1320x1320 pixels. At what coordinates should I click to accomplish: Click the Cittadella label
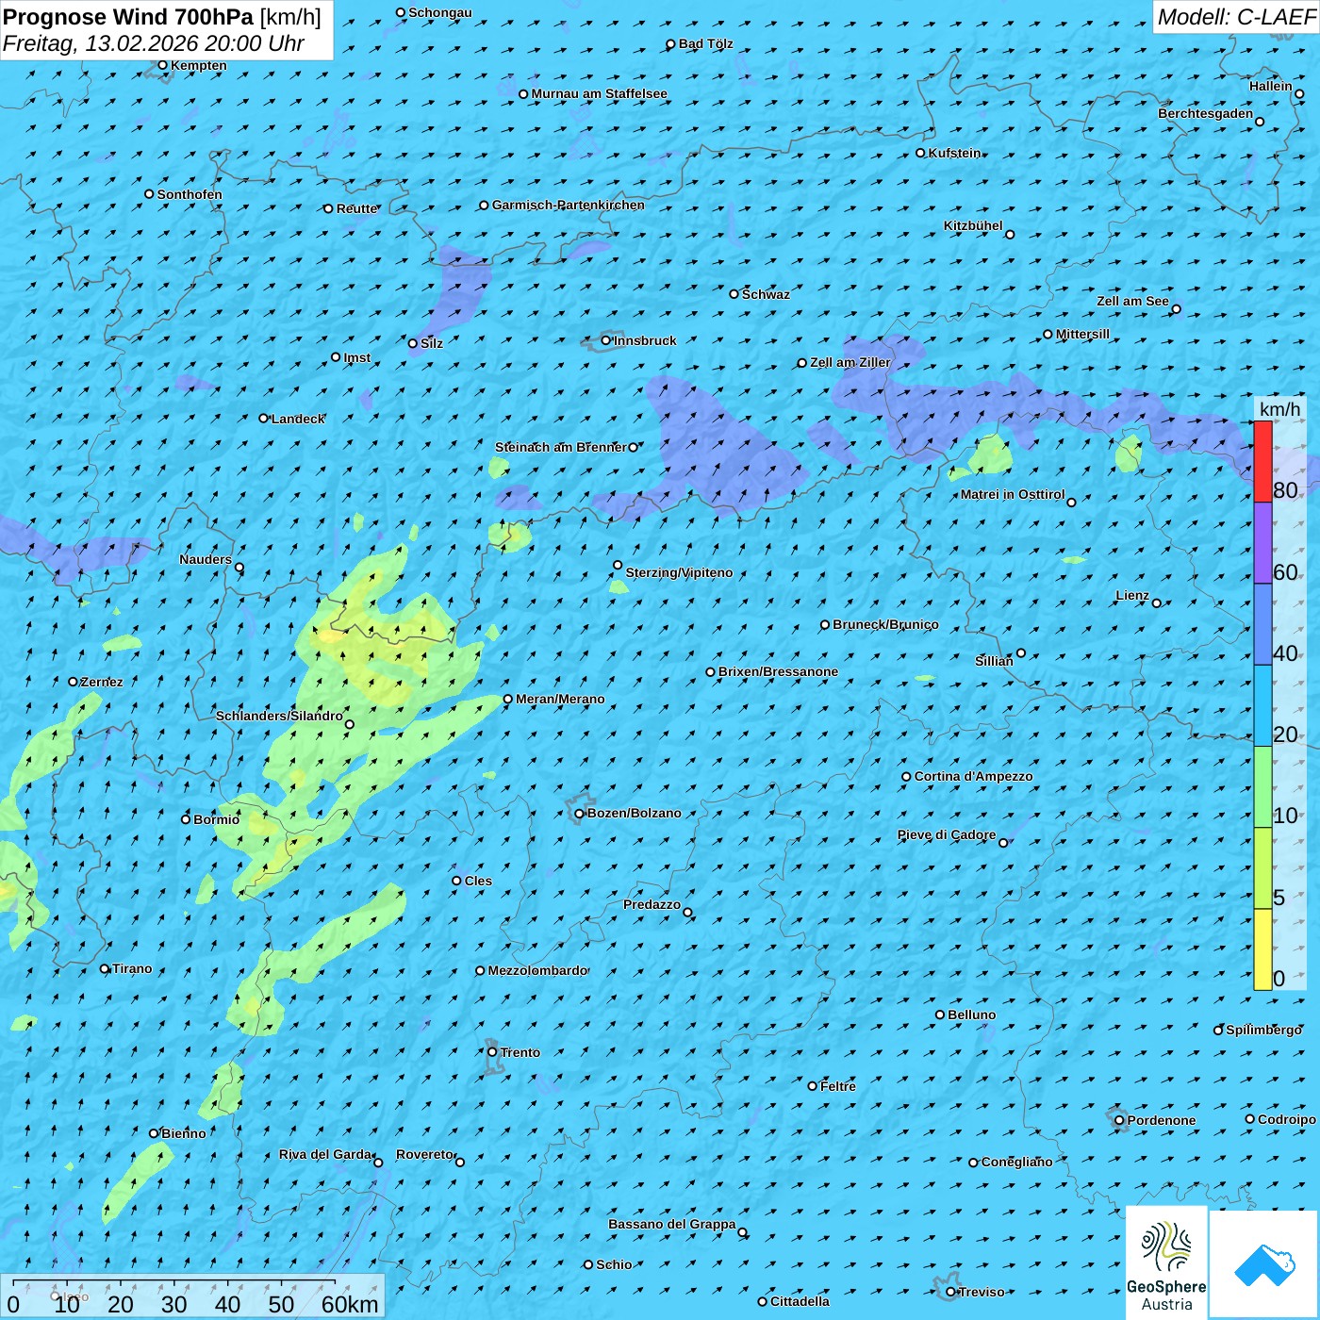(x=800, y=1301)
